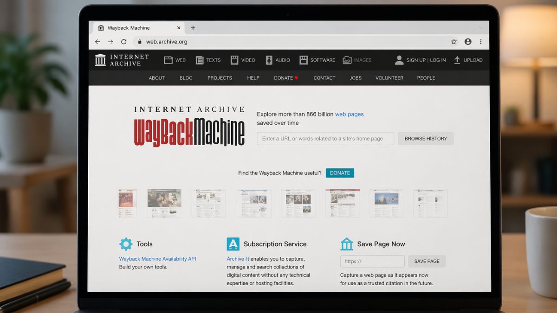
Task: Follow the Archive-It link
Action: (238, 259)
